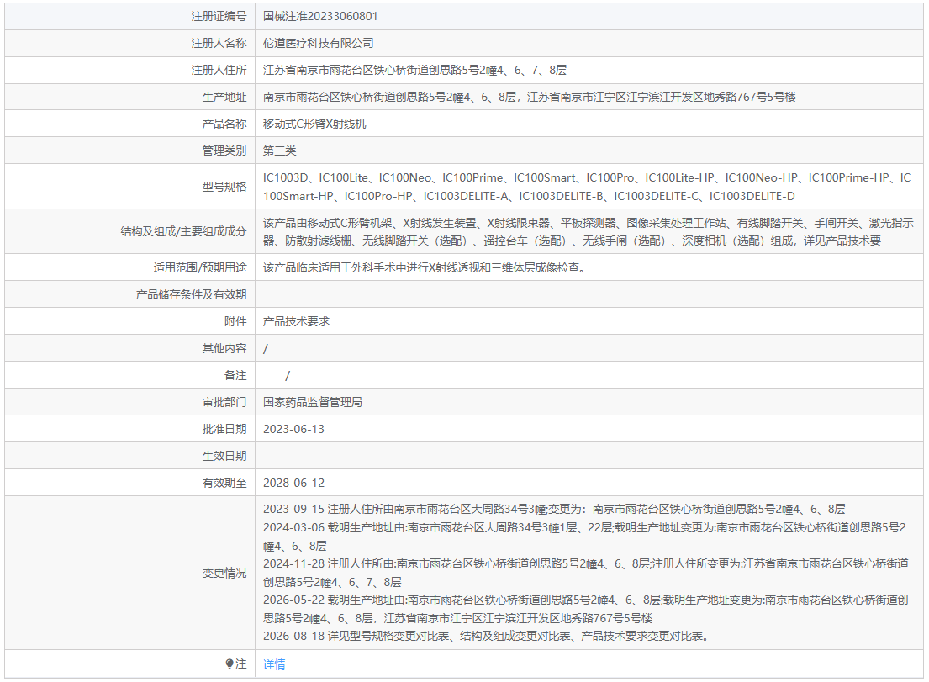The width and height of the screenshot is (929, 682).
Task: Select registration number 国械注准20233060801
Action: 320,16
